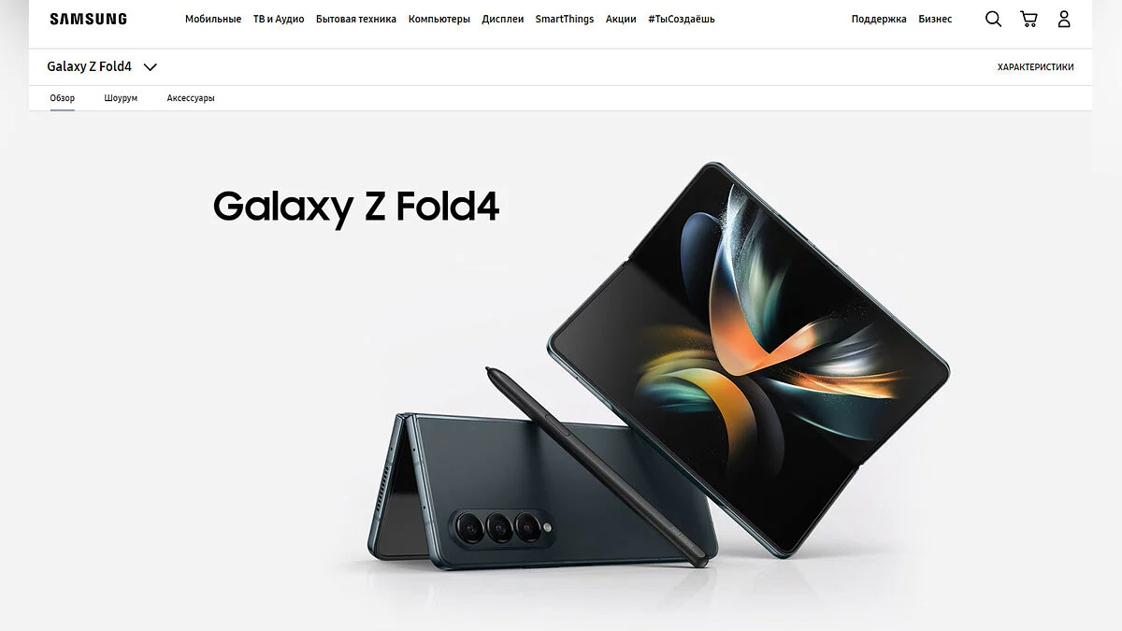
Task: Open the Бытовая техника menu
Action: (x=356, y=19)
